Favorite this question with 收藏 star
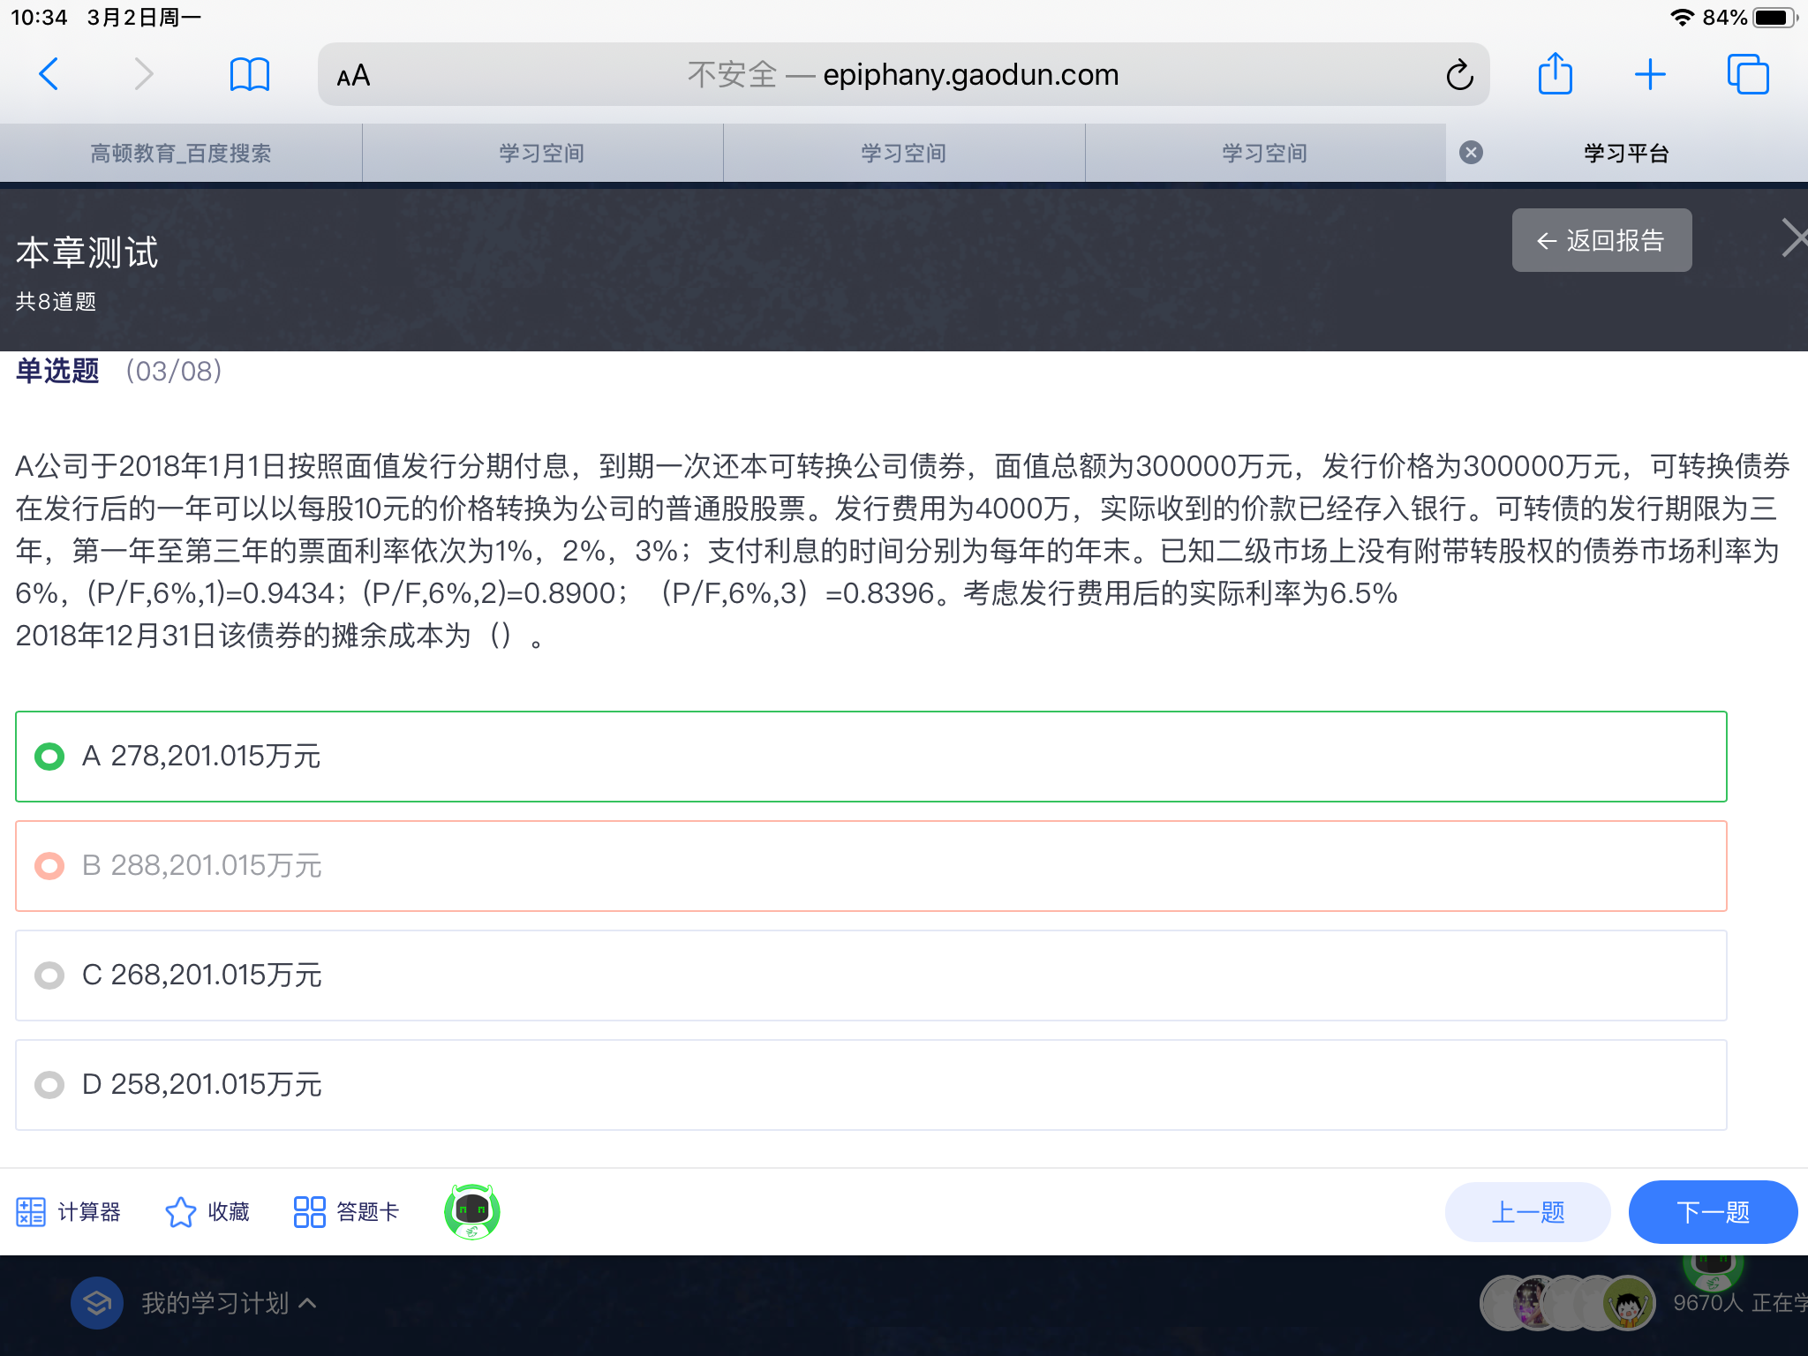This screenshot has height=1356, width=1808. (x=207, y=1212)
